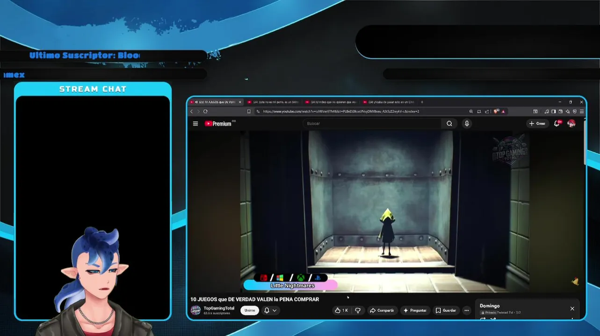This screenshot has width=600, height=336.
Task: Open the browser zoom control
Action: coord(471,112)
